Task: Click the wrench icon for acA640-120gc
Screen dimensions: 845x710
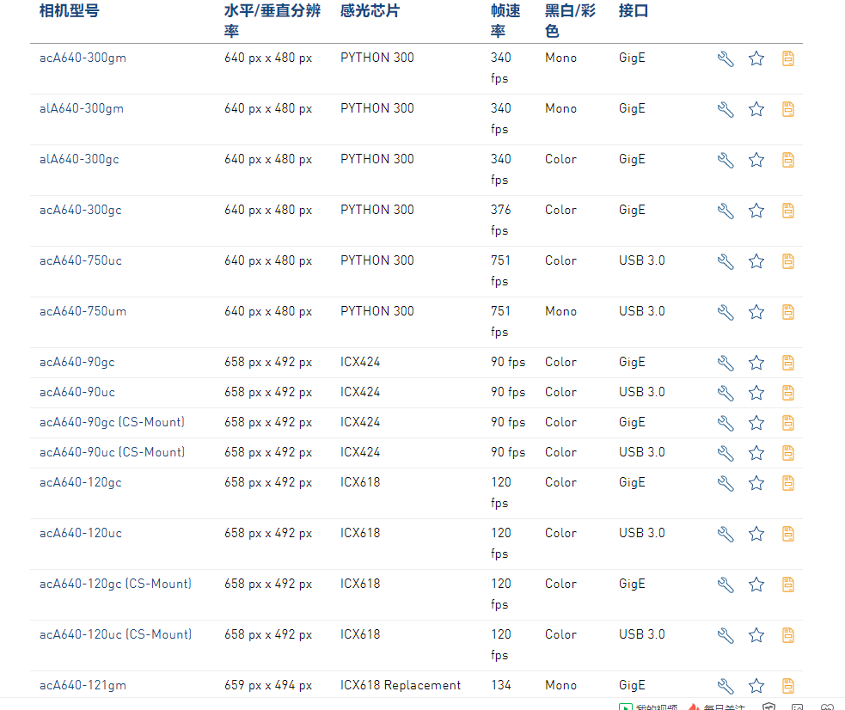Action: (726, 483)
